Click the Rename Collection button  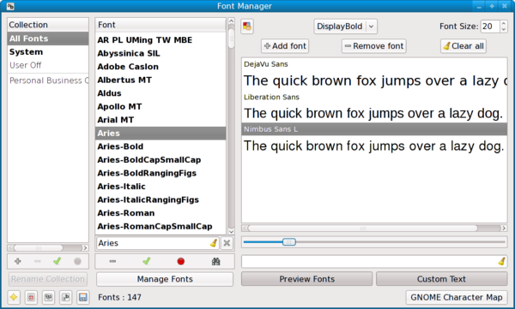click(48, 279)
